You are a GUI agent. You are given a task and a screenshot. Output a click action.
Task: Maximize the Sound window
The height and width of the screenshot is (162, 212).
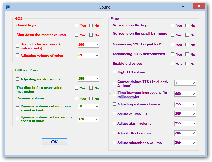[190, 6]
